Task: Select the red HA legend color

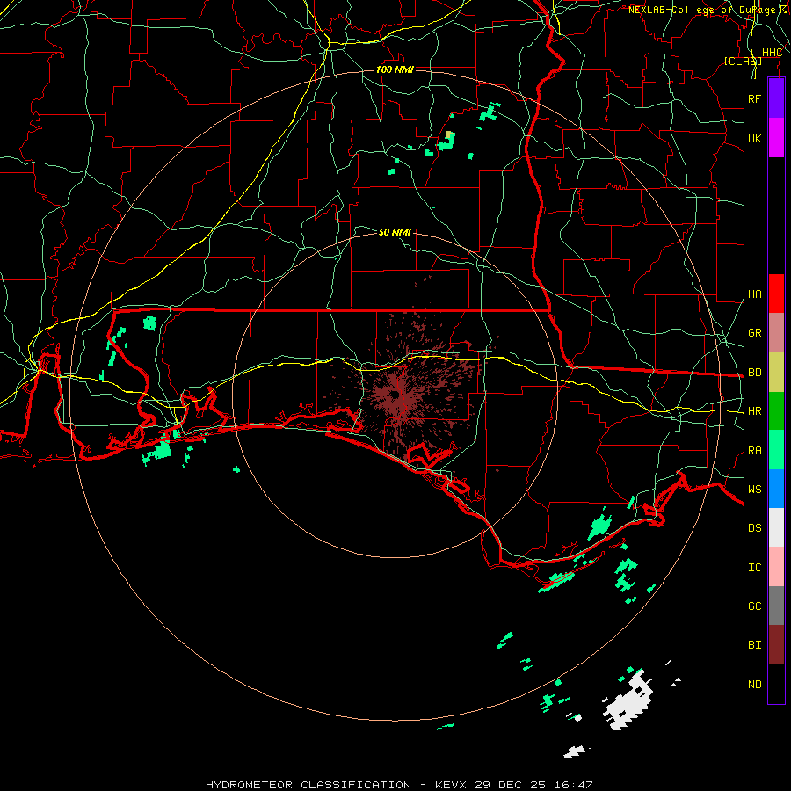Action: point(776,294)
